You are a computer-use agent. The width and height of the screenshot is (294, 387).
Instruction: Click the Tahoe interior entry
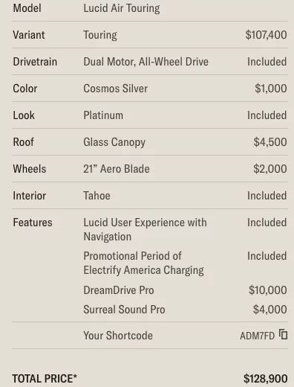(97, 196)
